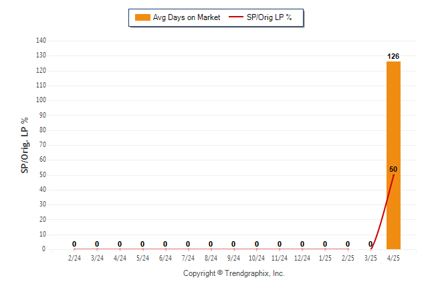Click the 4/25 x-axis label
Image resolution: width=432 pixels, height=290 pixels.
[393, 258]
